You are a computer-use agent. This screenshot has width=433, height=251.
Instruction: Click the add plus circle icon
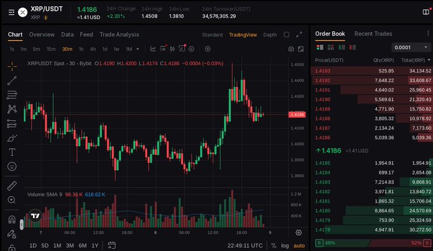coord(208,49)
